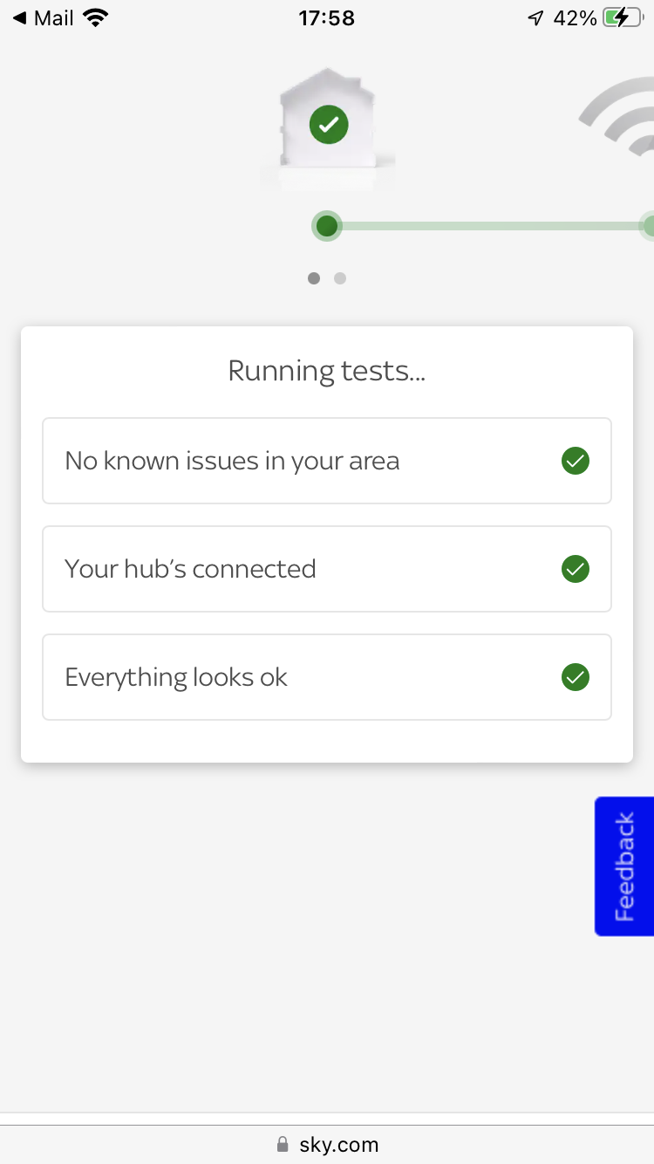Viewport: 654px width, 1164px height.
Task: Tap the checkmark beside 'Everything looks ok'
Action: (x=576, y=677)
